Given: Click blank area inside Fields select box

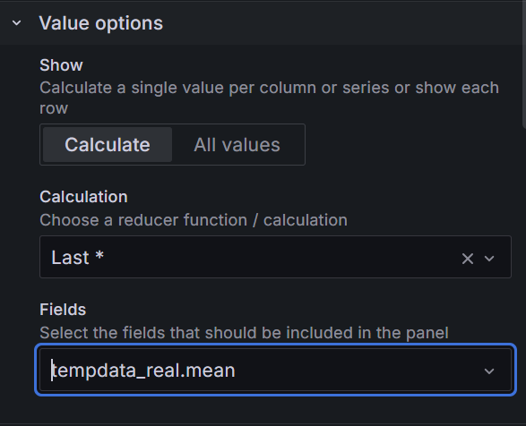Looking at the screenshot, I should [356, 371].
